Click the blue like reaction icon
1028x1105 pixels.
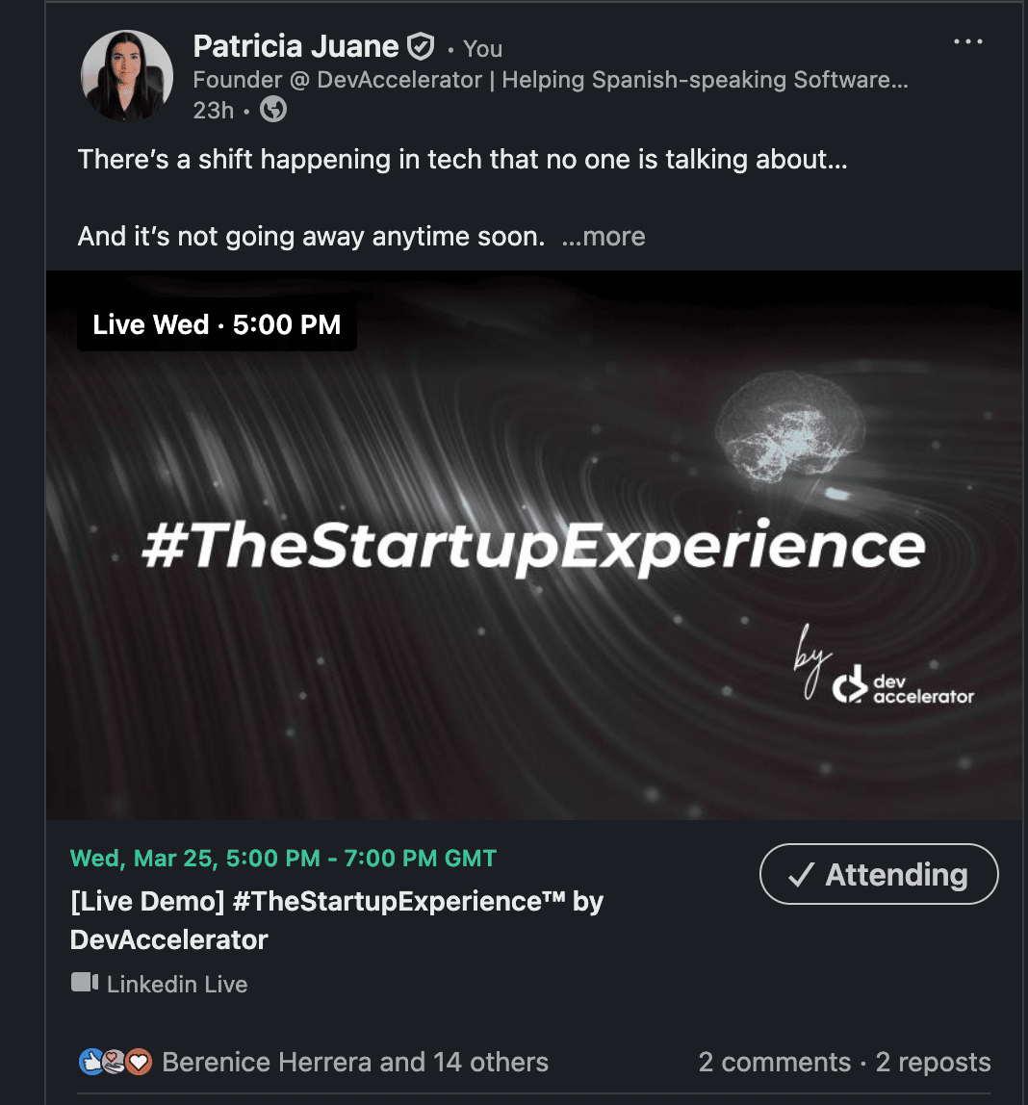click(x=90, y=1062)
